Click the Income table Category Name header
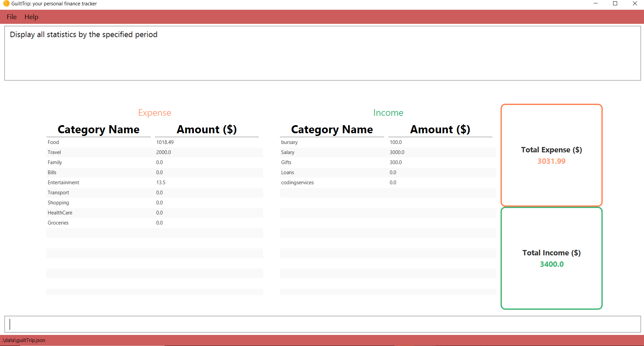Viewport: 644px width, 346px height. tap(332, 130)
